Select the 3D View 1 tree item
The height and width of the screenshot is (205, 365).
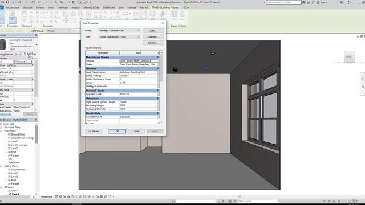pyautogui.click(x=13, y=191)
